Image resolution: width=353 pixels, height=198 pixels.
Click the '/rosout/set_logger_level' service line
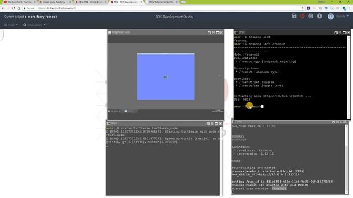pos(261,86)
